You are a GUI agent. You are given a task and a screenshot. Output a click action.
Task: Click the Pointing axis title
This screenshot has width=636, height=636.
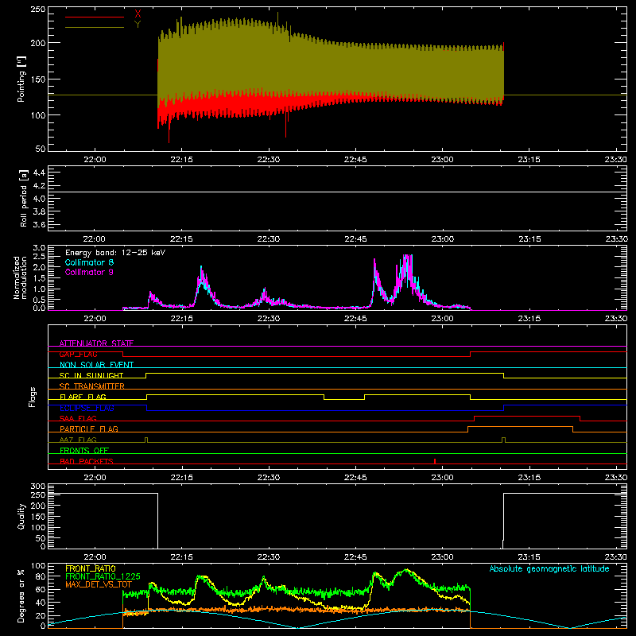pyautogui.click(x=21, y=79)
